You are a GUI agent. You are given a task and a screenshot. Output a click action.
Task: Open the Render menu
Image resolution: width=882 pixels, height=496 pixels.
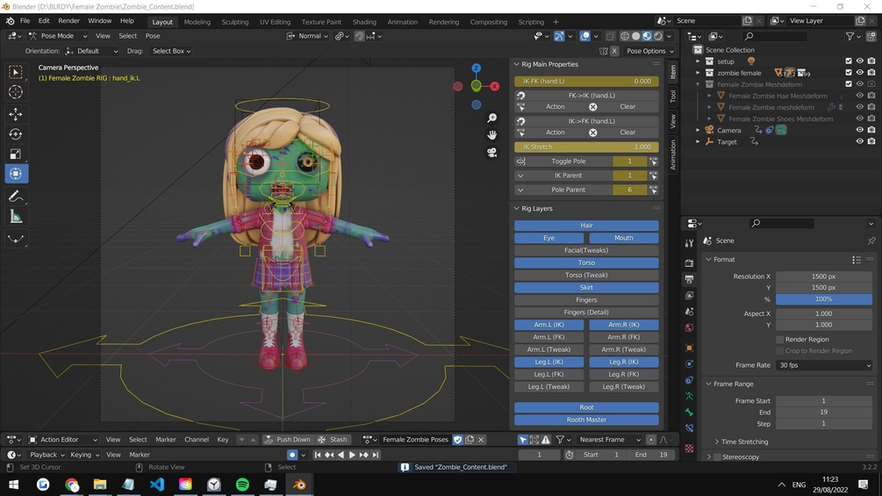[68, 21]
